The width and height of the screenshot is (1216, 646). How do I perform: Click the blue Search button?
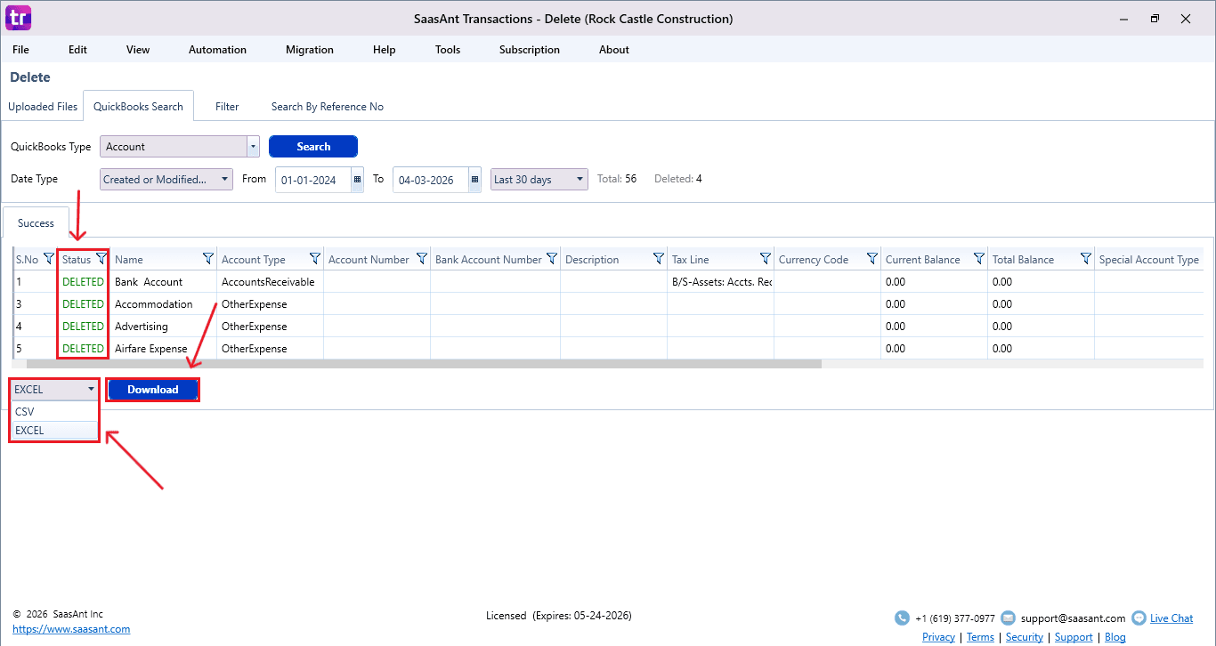click(313, 147)
